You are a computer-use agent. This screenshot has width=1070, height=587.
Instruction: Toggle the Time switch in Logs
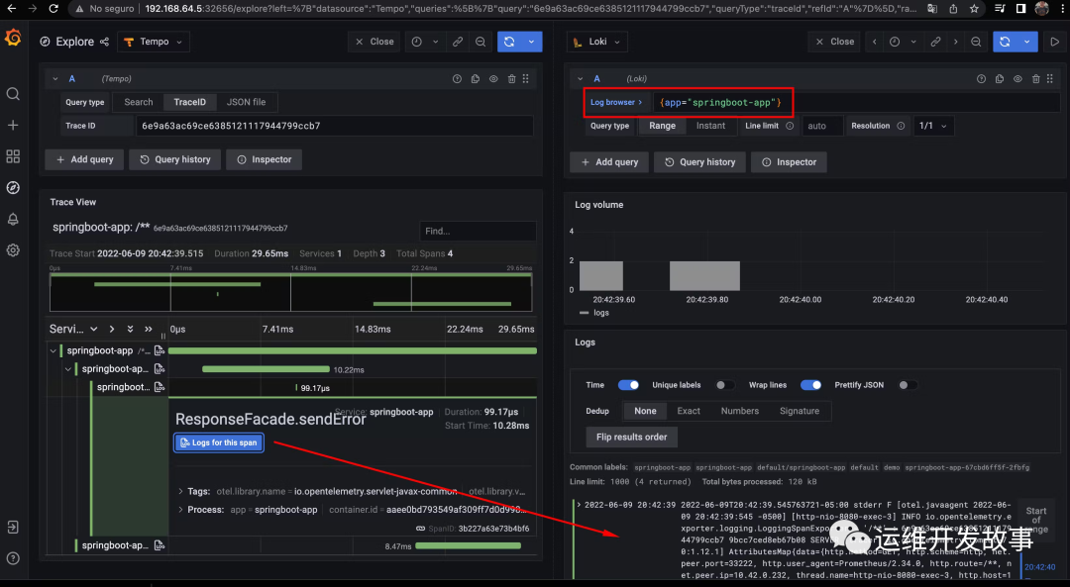point(627,385)
